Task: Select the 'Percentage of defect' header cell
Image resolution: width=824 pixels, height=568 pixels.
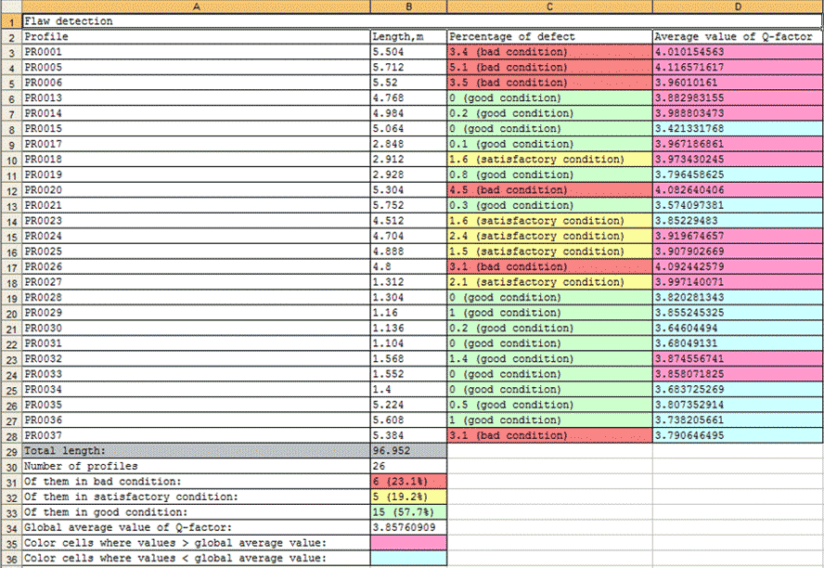Action: (549, 36)
